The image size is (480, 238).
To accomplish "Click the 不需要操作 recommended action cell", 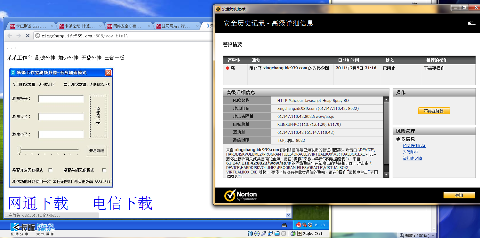I will [x=434, y=68].
